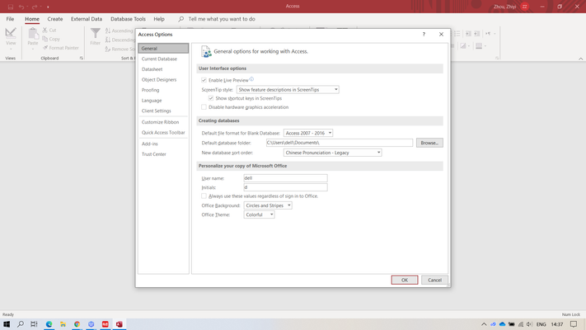Screen dimensions: 586x330
Task: Open File Explorer from the taskbar
Action: (x=63, y=324)
